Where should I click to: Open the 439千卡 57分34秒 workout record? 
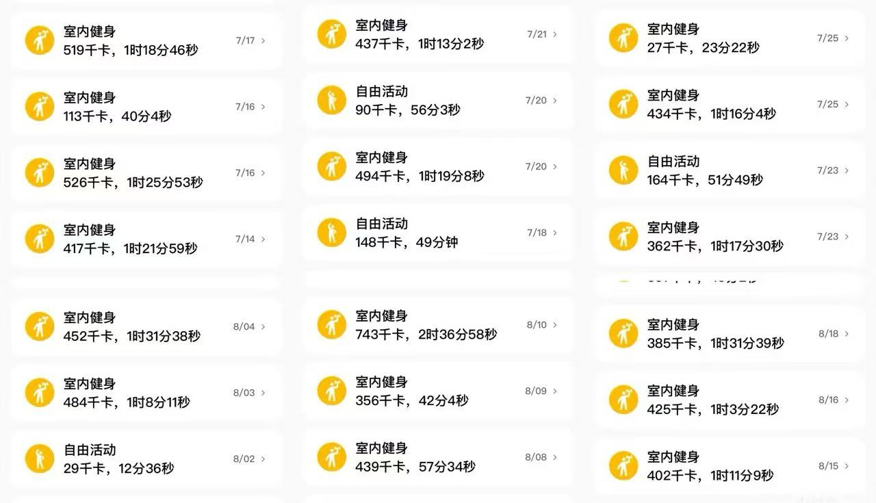coord(438,458)
